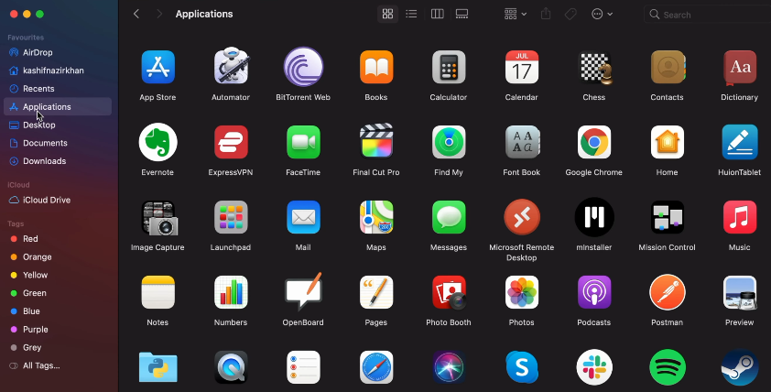Image resolution: width=771 pixels, height=392 pixels.
Task: Open the more actions ellipsis menu
Action: 602,14
